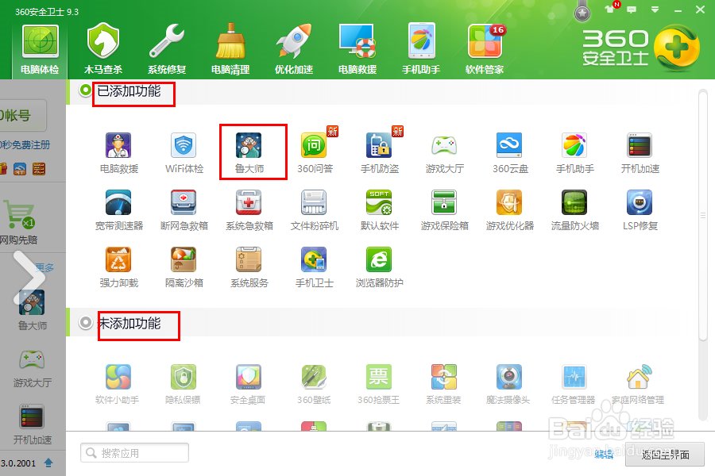Image resolution: width=715 pixels, height=476 pixels.
Task: Click the version upgrade arrow icon
Action: click(x=48, y=463)
